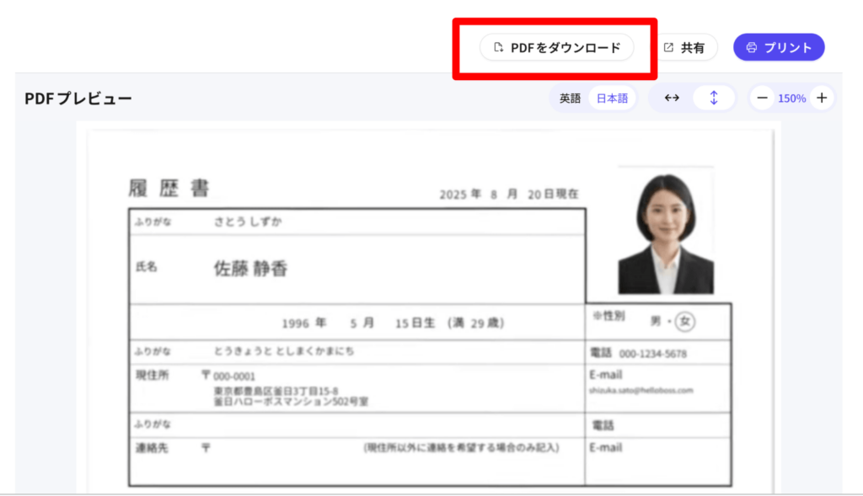Click the applicant photo in the resume
This screenshot has height=496, width=863.
click(666, 232)
